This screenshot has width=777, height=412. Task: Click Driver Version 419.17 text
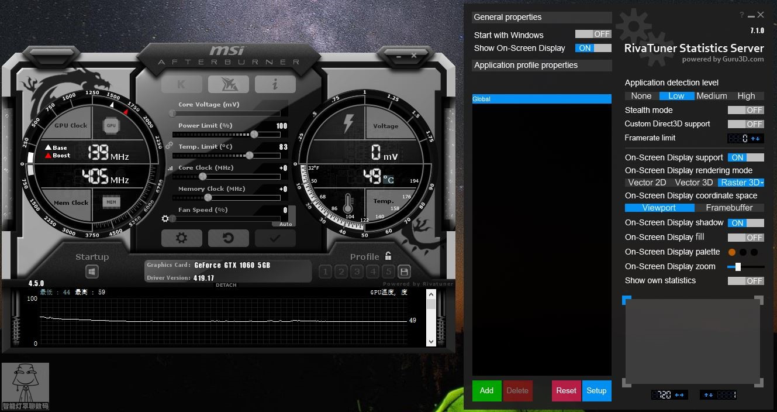click(203, 278)
